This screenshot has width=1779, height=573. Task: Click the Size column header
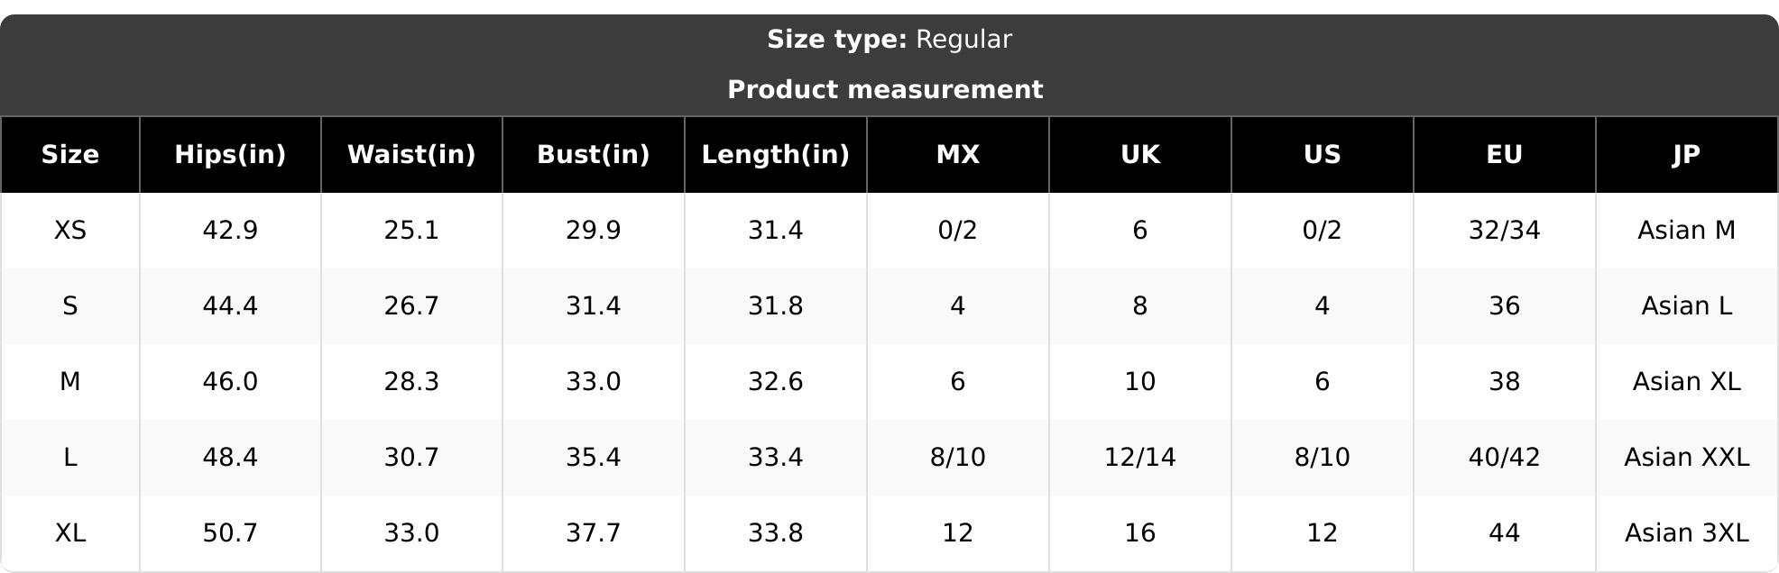69,154
